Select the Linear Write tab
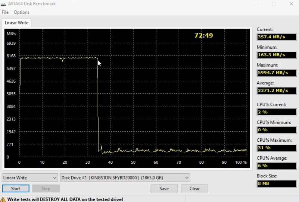Screen dimensions: 299x202 point(16,23)
